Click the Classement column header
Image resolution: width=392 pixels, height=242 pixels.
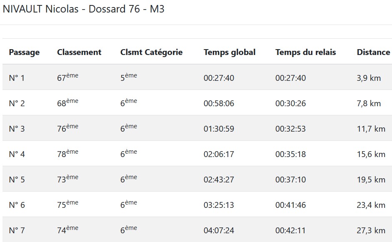coord(79,52)
